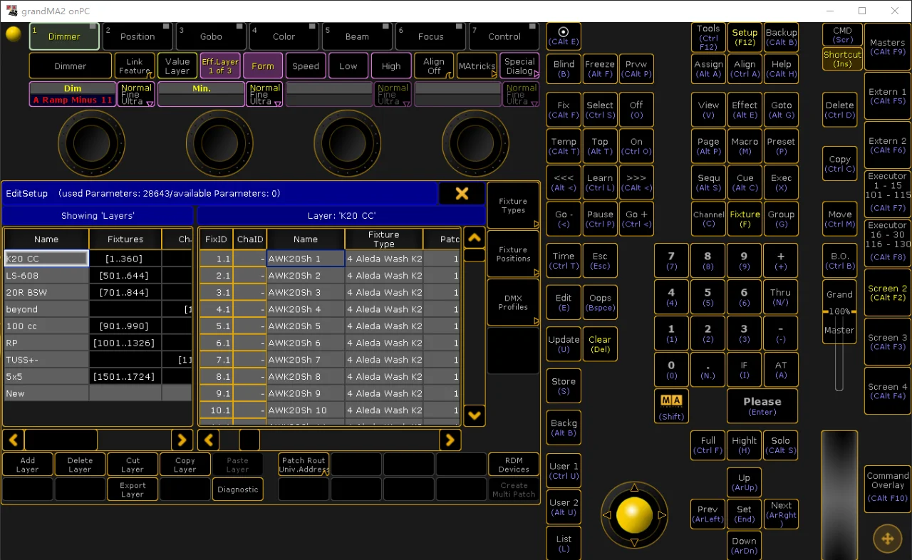Toggle the B.O. blackout key
The image size is (912, 560).
[x=839, y=261]
